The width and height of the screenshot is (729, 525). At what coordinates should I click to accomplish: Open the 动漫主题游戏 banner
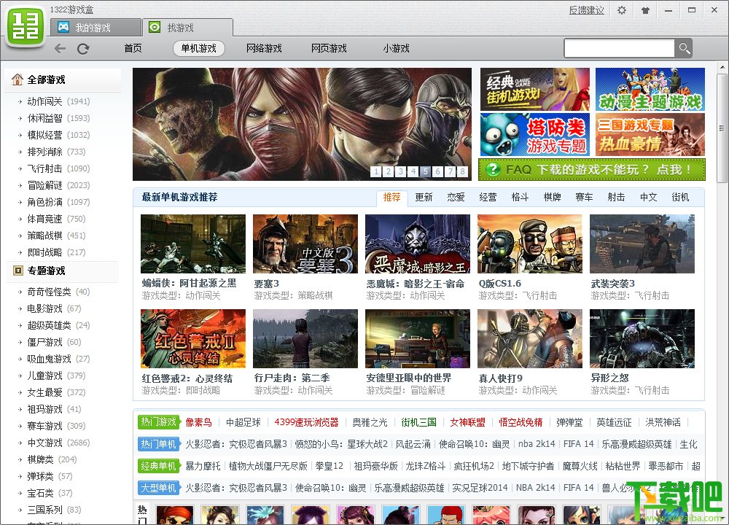[x=650, y=89]
